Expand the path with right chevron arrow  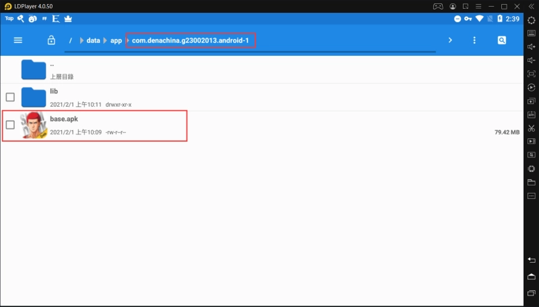click(x=450, y=40)
